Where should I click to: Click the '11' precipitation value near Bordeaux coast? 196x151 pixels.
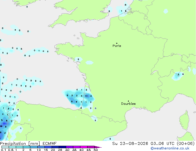coord(86,96)
